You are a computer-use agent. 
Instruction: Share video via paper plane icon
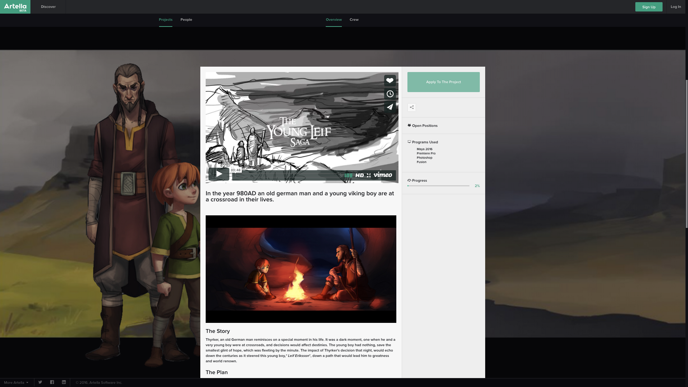[390, 107]
